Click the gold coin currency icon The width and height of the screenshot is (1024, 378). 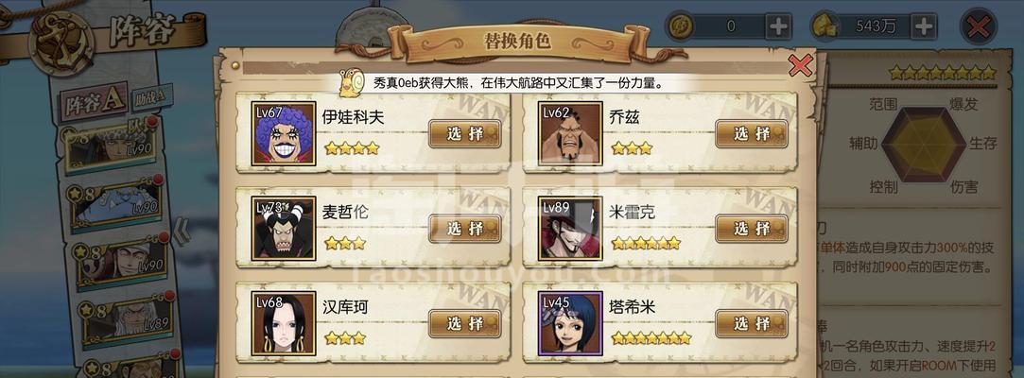pos(681,26)
